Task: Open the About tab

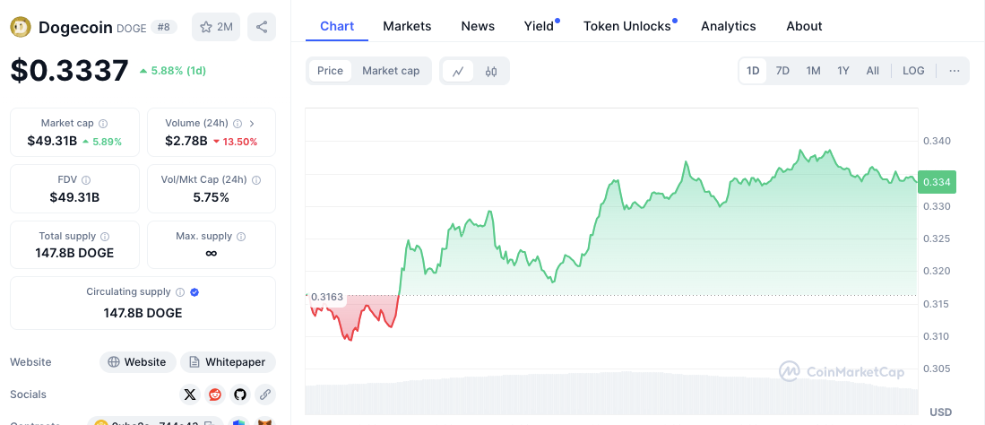Action: [x=804, y=26]
